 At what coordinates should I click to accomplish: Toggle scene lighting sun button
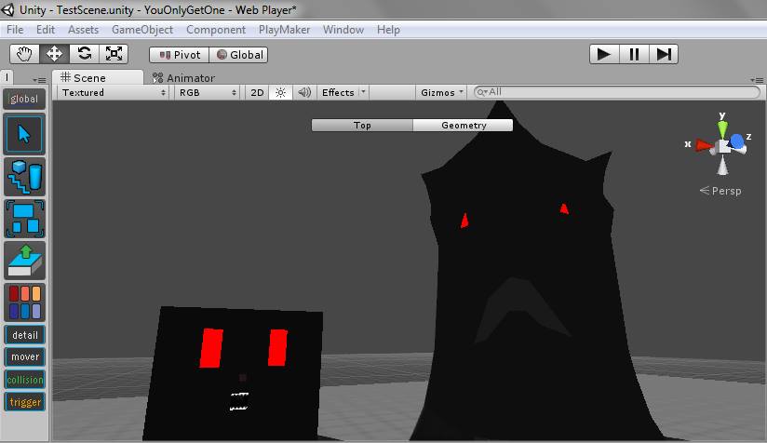[280, 92]
